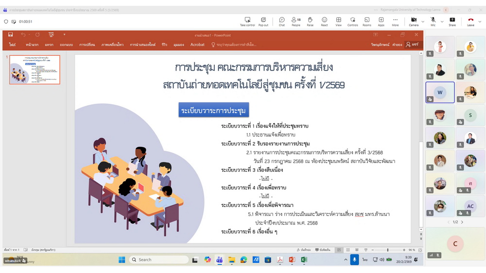This screenshot has height=273, width=486.
Task: Turn on the Camera
Action: click(414, 21)
